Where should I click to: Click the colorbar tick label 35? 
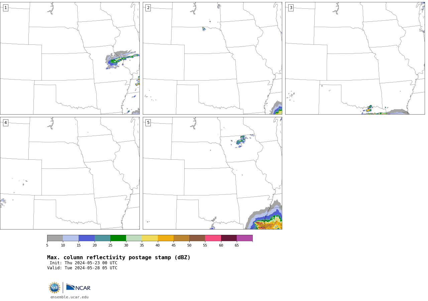[x=142, y=246]
